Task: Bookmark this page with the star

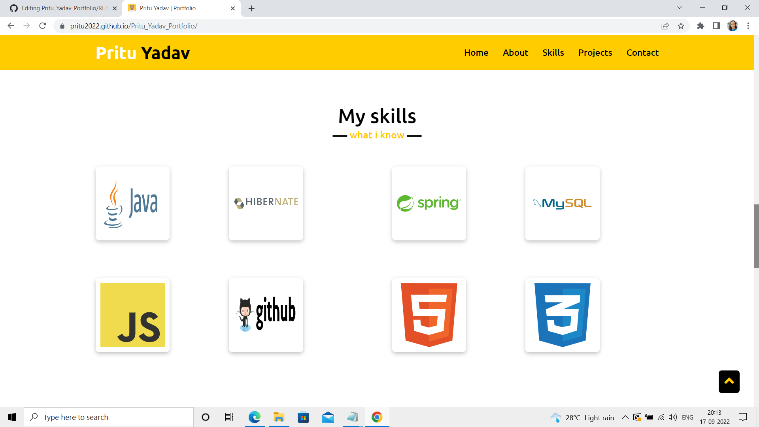Action: tap(681, 26)
